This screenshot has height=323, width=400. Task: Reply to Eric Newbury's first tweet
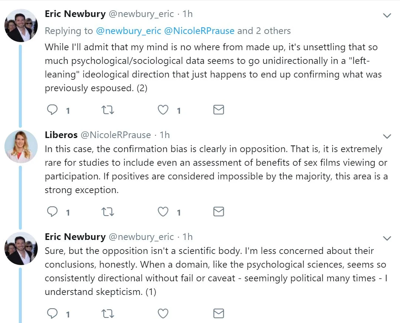(x=52, y=110)
